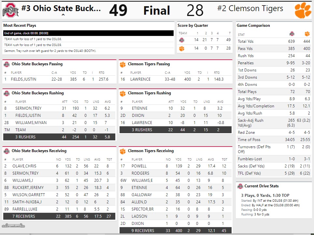Screen dimensions: 314x235
Task: Select OLAVE,CHRIS in Ohio State receiving
Action: 24,166
